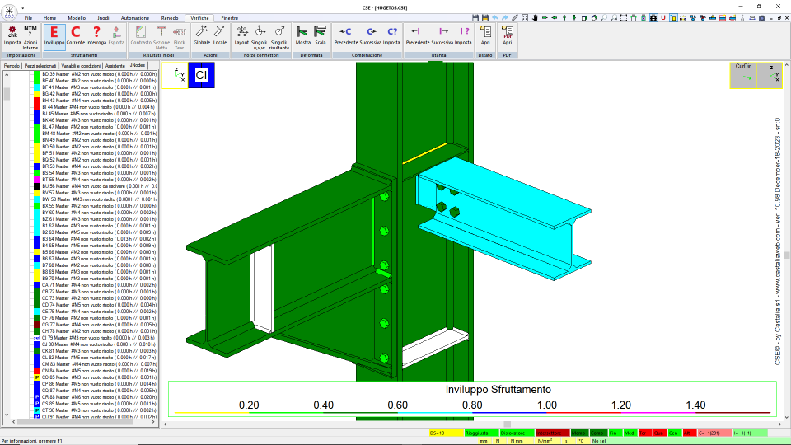Click Singoli risultante connector forces icon
This screenshot has width=791, height=445.
(x=279, y=37)
